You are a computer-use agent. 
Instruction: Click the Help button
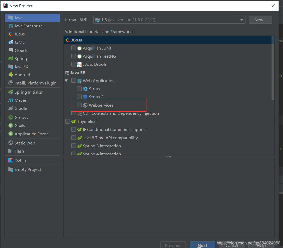point(261,245)
